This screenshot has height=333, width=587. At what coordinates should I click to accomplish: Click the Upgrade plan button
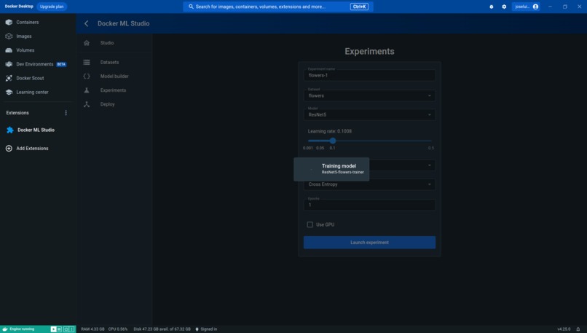(52, 7)
